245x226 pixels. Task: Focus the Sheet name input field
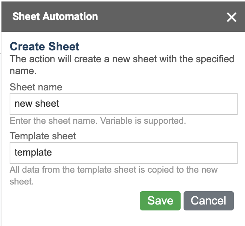click(124, 104)
